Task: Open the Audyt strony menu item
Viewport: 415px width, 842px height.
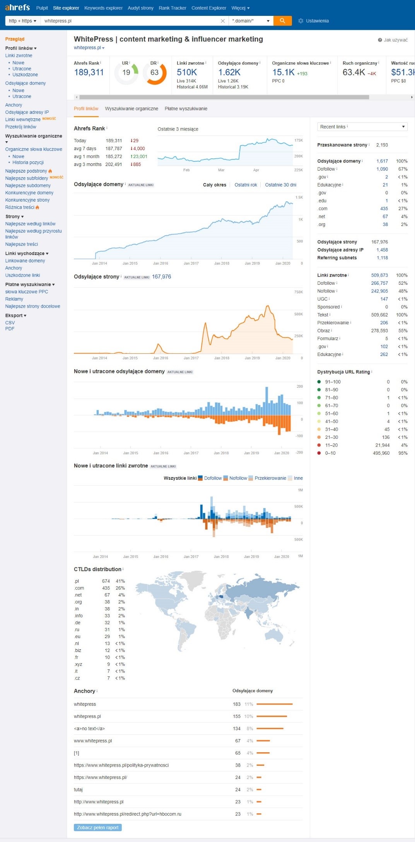Action: coord(140,8)
